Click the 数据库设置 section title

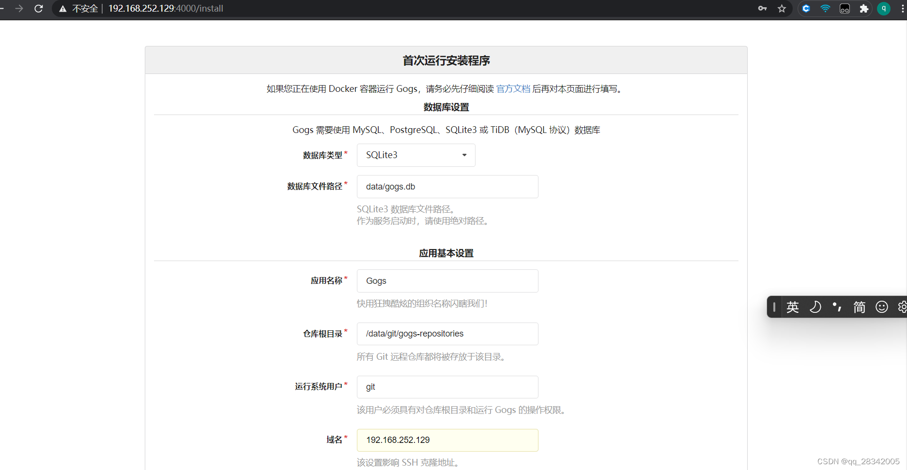click(446, 107)
